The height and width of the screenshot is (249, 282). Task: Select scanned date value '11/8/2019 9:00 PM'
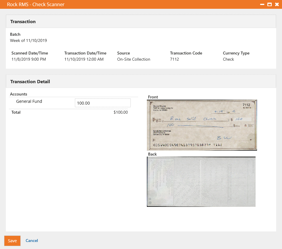tap(29, 59)
